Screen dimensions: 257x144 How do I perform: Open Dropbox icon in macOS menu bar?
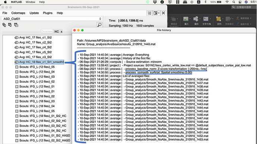pyautogui.click(x=155, y=2)
